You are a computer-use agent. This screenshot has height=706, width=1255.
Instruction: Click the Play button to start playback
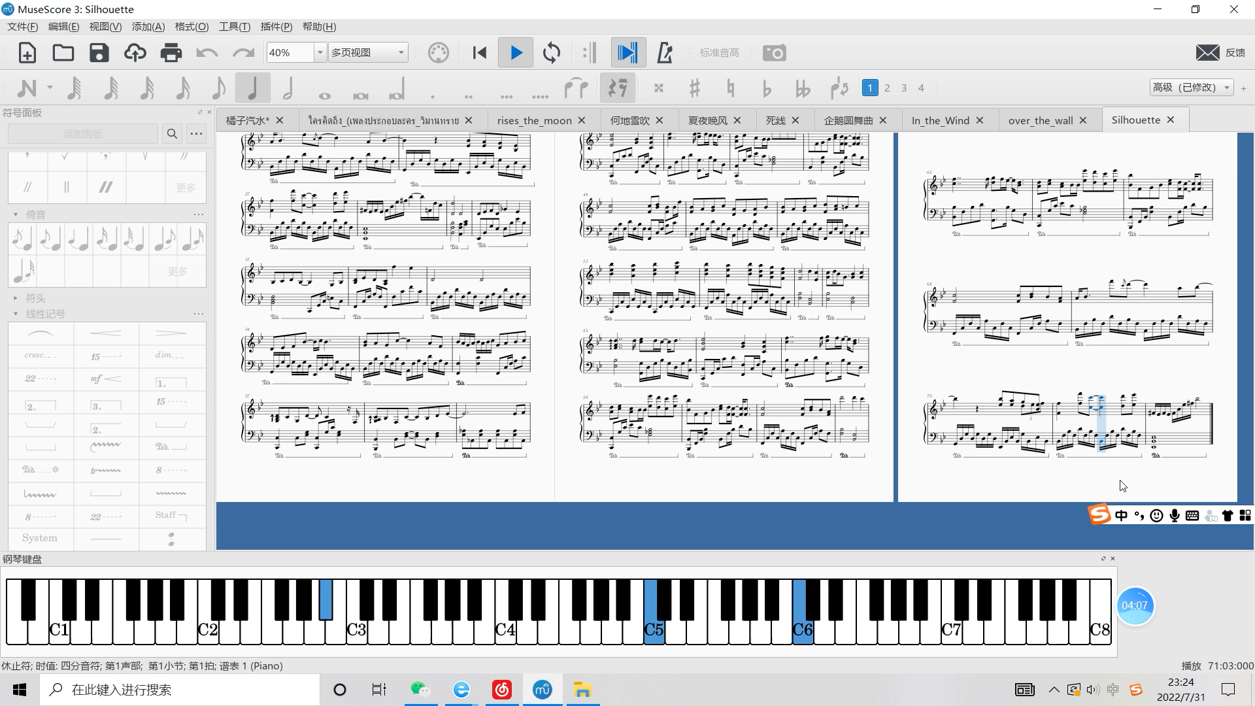click(x=516, y=52)
